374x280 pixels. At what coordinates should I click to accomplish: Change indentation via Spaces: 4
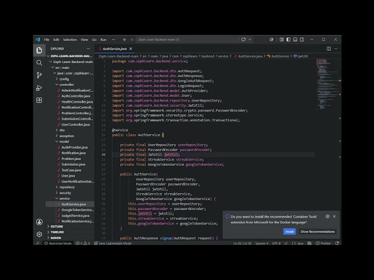point(262,243)
